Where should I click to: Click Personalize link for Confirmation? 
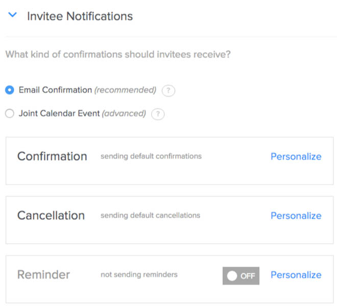tap(296, 156)
